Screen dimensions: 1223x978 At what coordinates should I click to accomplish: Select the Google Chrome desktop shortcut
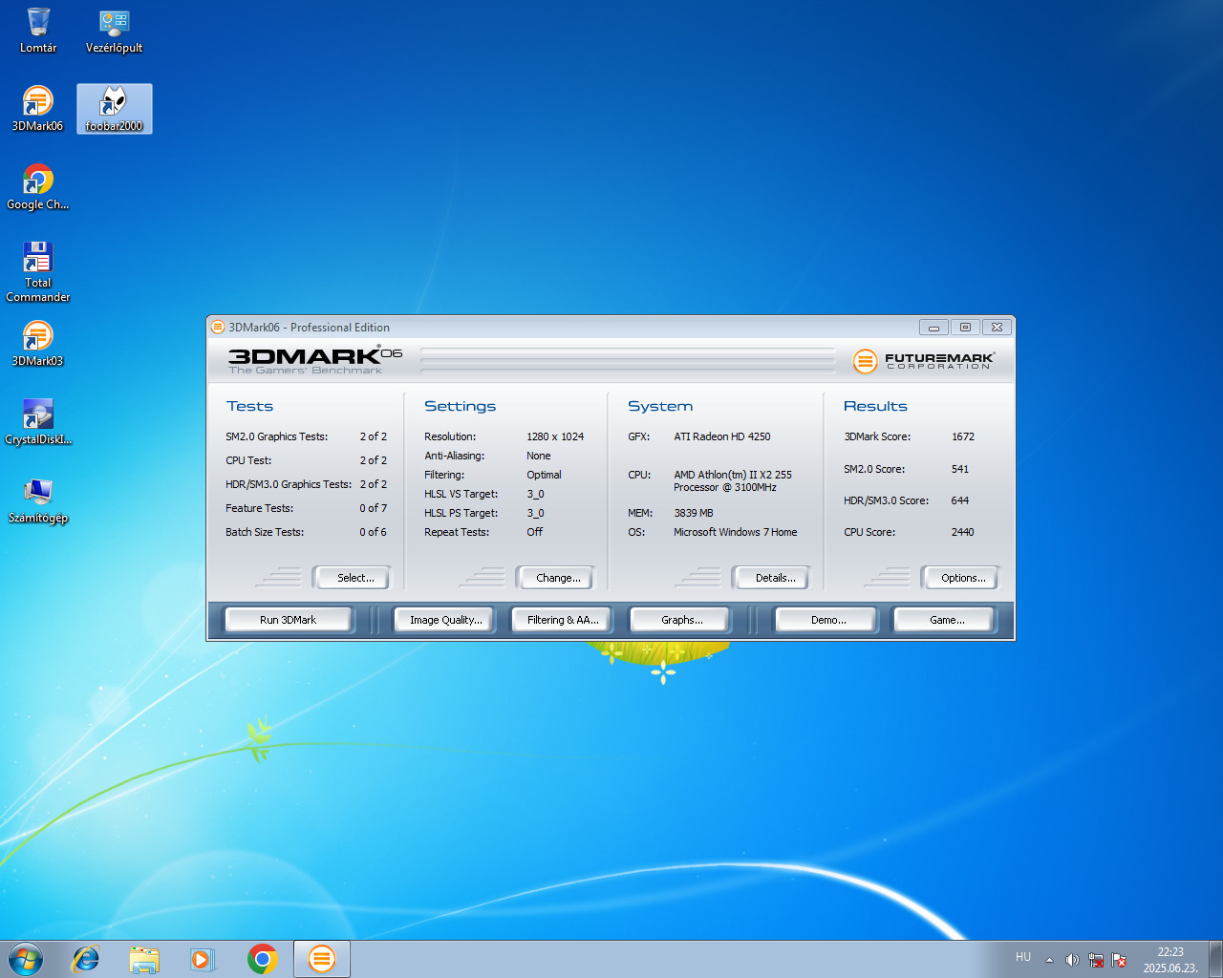pyautogui.click(x=38, y=187)
